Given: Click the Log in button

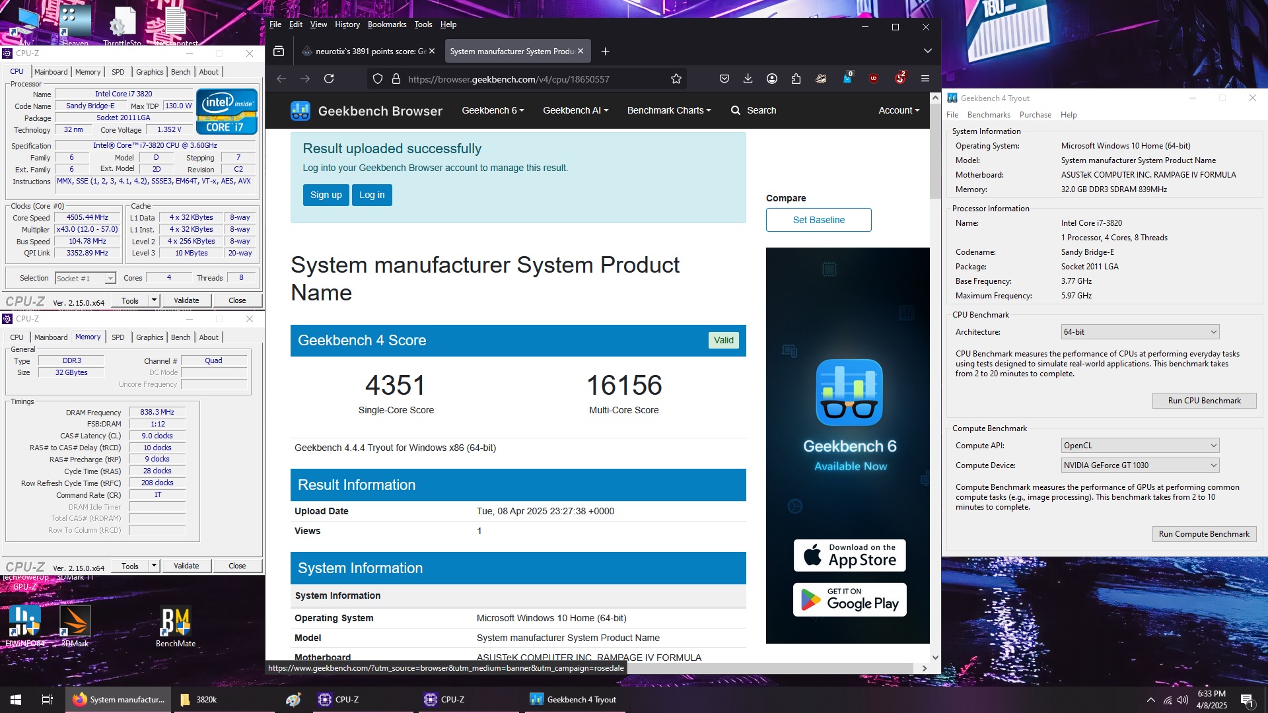Looking at the screenshot, I should (372, 195).
